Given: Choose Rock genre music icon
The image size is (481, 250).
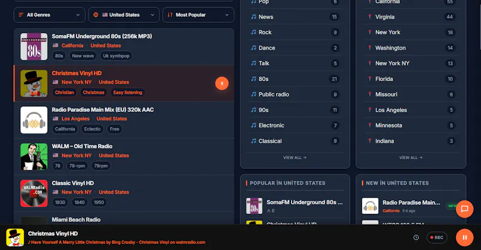Looking at the screenshot, I should (x=253, y=32).
